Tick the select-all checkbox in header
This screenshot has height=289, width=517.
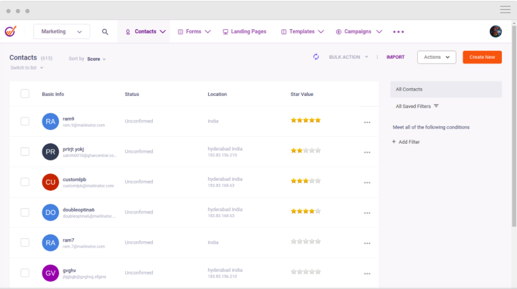(x=25, y=94)
